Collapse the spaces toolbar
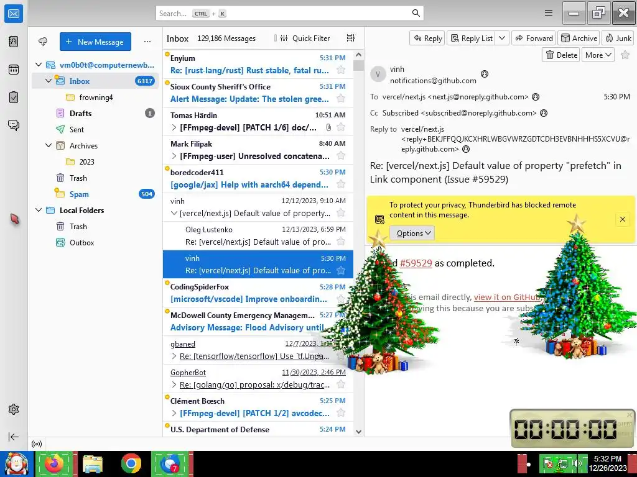This screenshot has height=477, width=637. 14,437
